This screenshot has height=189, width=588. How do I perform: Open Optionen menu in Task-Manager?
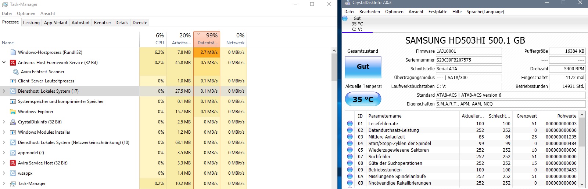point(26,14)
